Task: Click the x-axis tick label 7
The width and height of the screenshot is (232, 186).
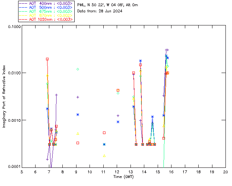Action: coord(49,172)
